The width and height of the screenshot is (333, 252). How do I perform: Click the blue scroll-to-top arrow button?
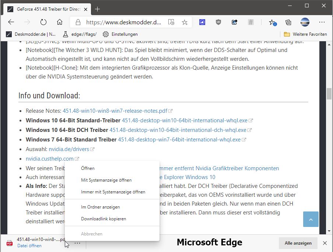pos(311,219)
